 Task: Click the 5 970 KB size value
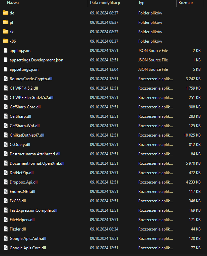click(193, 163)
